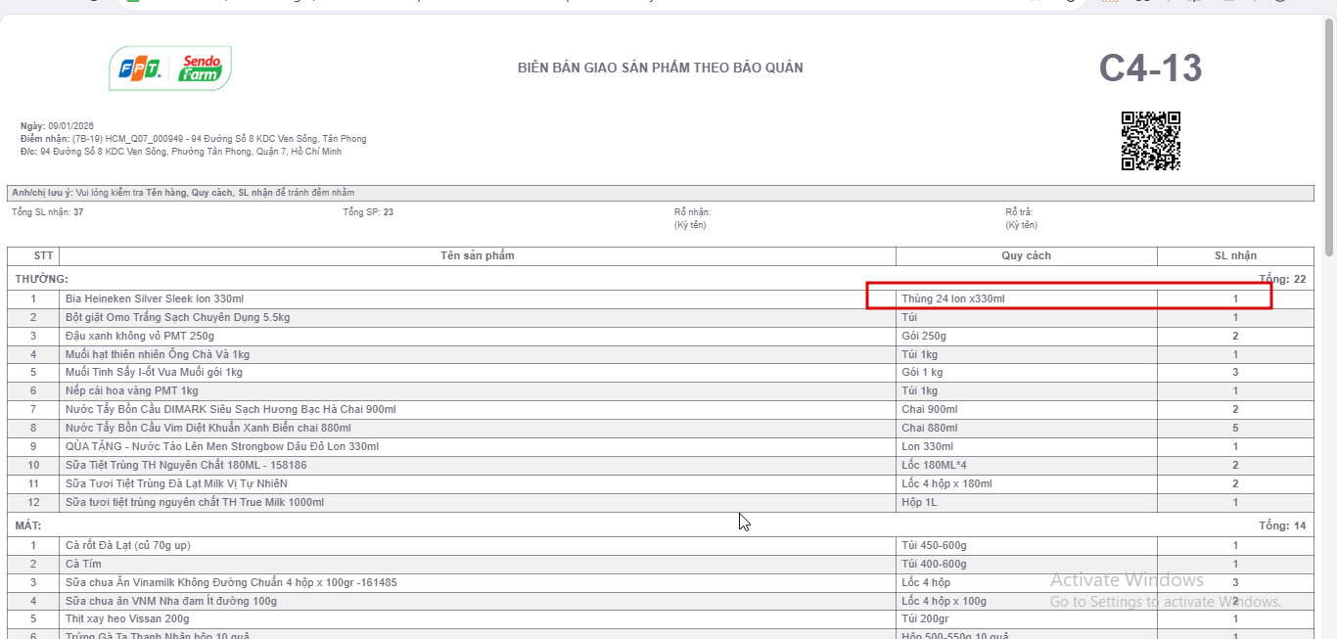Click the 'Rổ trả' signature label
The image size is (1337, 639).
coord(1019,211)
